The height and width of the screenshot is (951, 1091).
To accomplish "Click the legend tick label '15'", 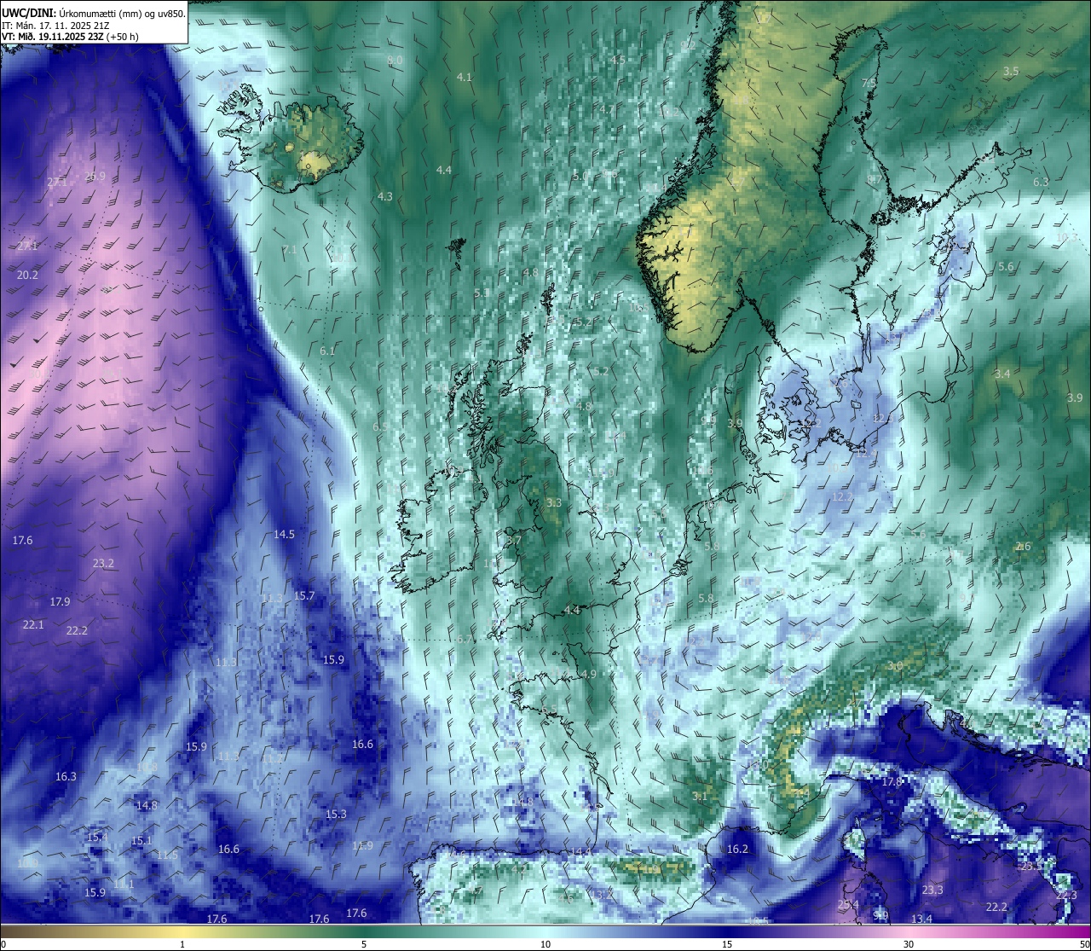I will tap(727, 944).
